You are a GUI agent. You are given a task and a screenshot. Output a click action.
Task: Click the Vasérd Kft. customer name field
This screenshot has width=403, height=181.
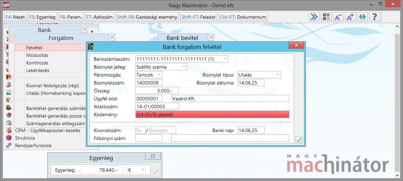230,99
